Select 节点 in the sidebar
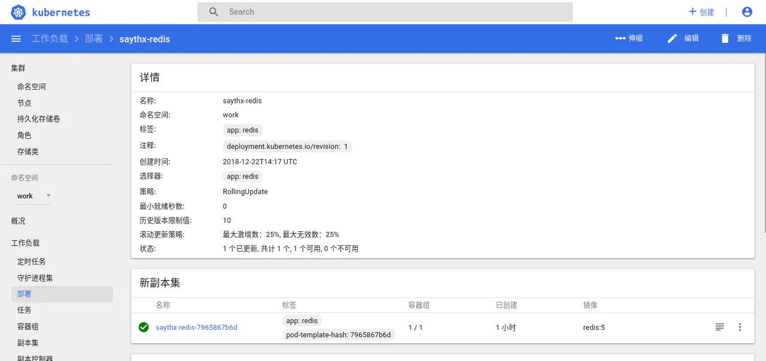The image size is (766, 361). (25, 103)
